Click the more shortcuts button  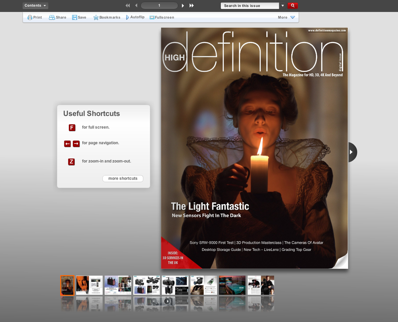(123, 178)
